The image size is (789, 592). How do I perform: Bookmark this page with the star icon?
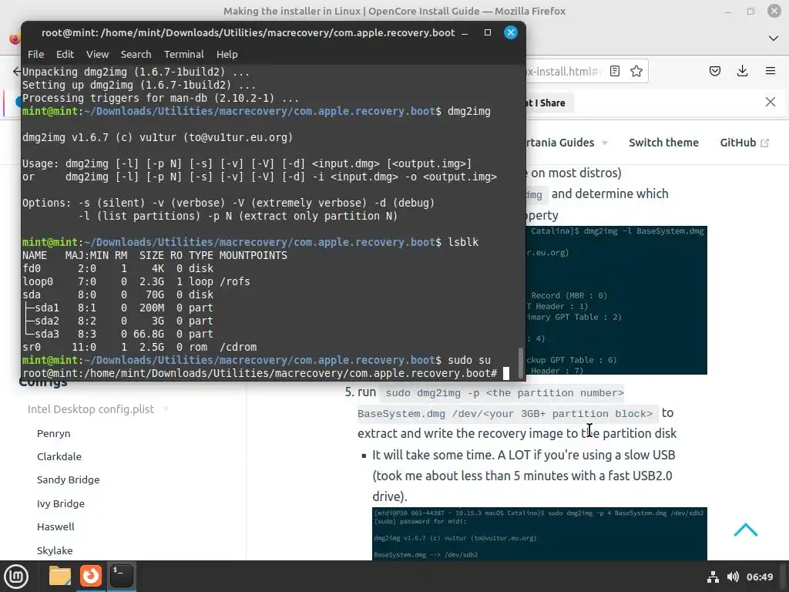click(636, 71)
